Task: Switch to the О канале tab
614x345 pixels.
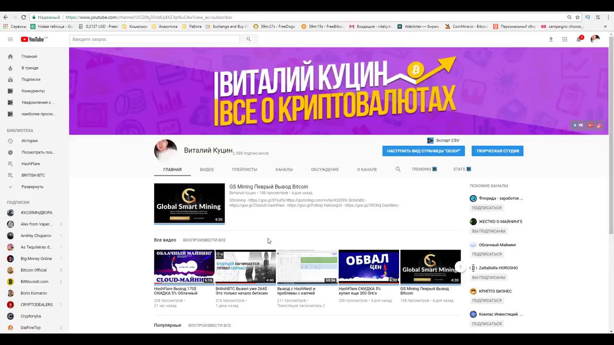Action: point(367,170)
